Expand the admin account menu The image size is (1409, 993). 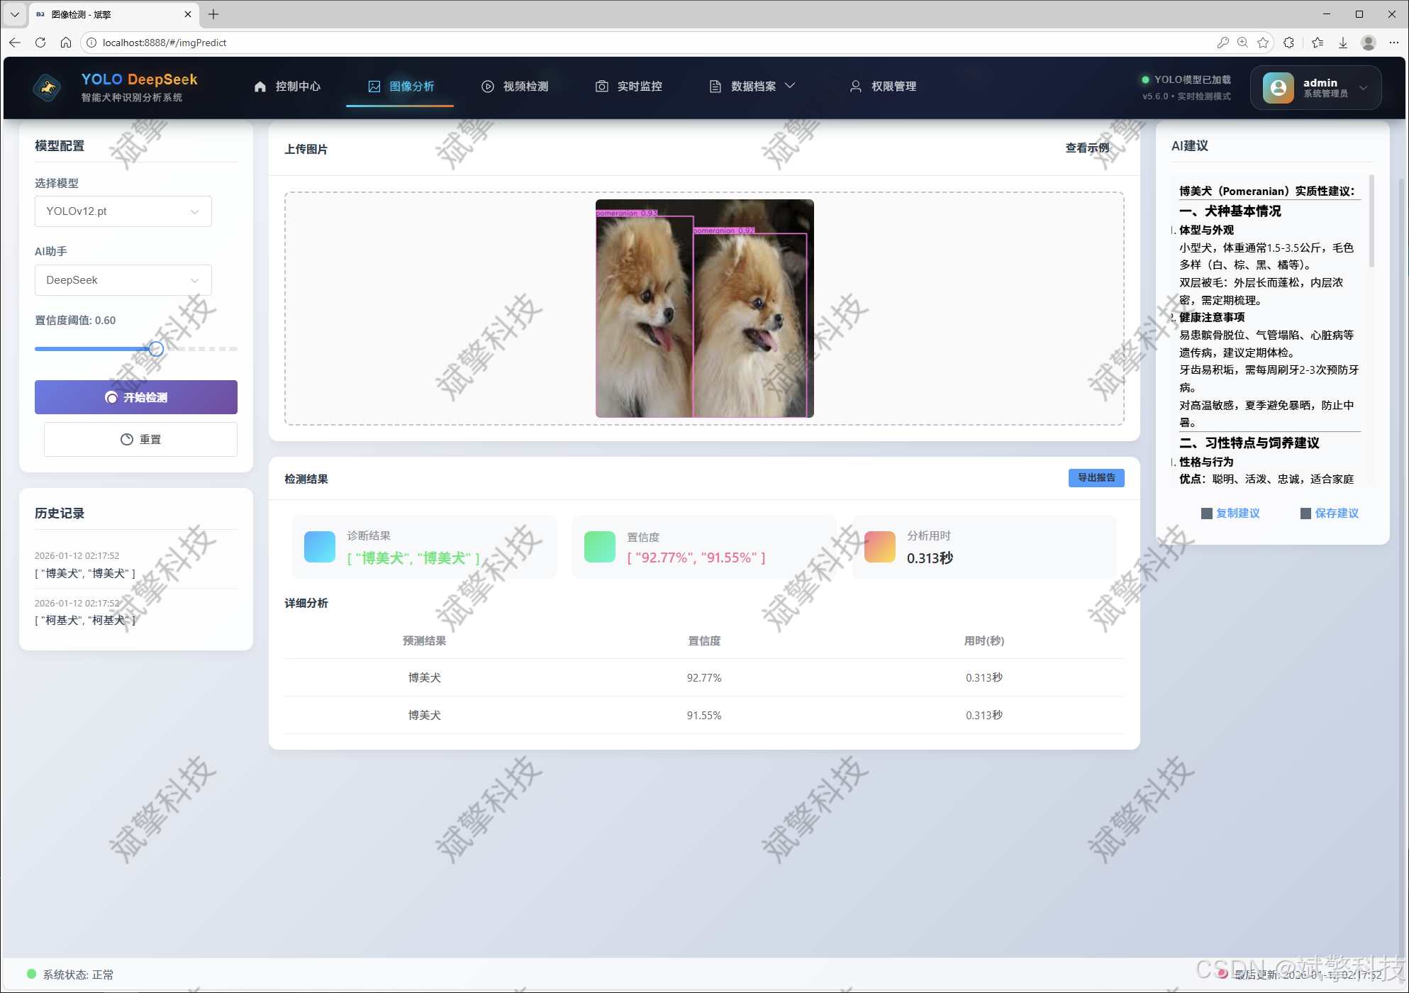1363,88
